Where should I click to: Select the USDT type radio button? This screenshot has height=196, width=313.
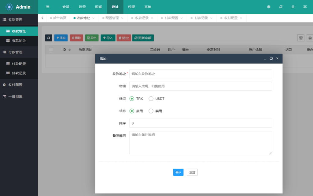(151, 99)
